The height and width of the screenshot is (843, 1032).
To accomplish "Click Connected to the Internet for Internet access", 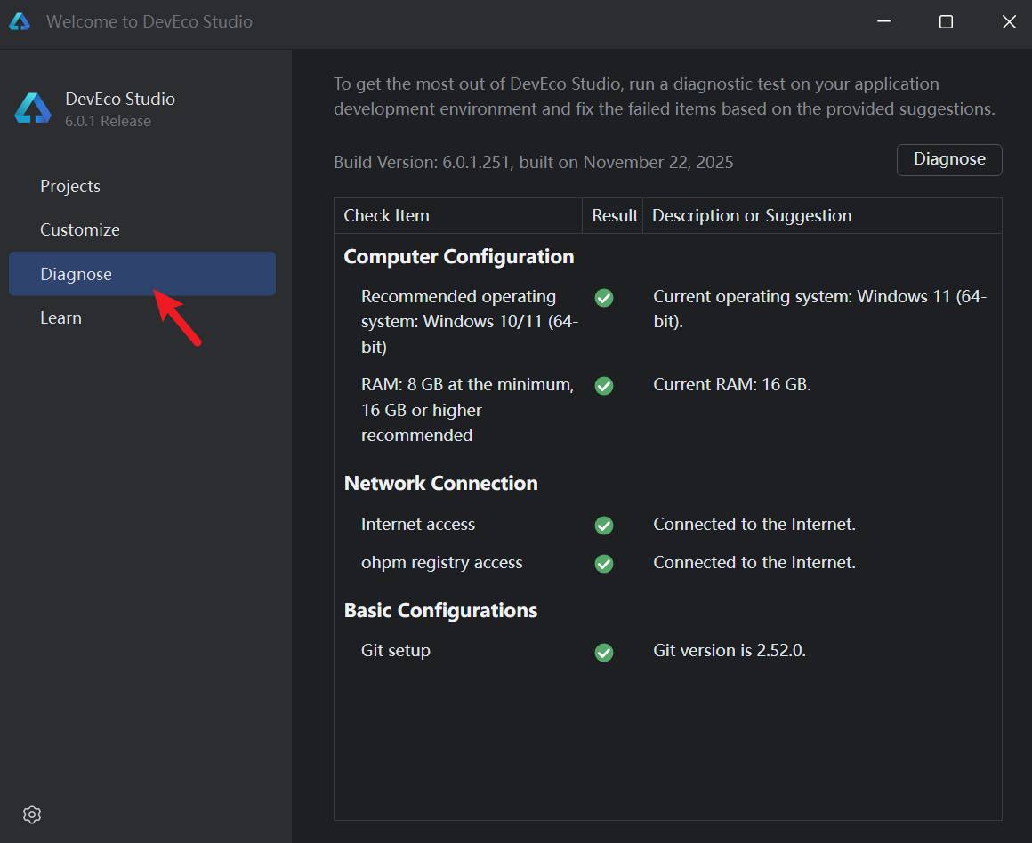I will 754,525.
